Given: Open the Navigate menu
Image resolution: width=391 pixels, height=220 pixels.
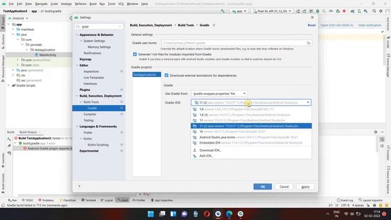Looking at the screenshot, I should [41, 4].
